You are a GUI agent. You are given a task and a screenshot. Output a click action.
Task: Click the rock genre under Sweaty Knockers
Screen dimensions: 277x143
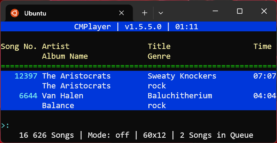click(157, 86)
